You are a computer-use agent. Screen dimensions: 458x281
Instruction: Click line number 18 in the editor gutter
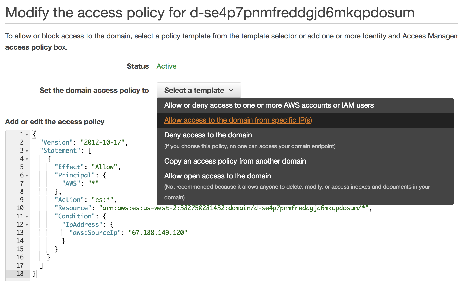(x=20, y=274)
